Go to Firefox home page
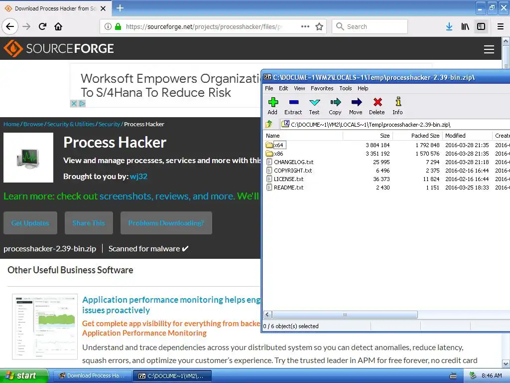Viewport: 510px width, 383px height. [58, 26]
